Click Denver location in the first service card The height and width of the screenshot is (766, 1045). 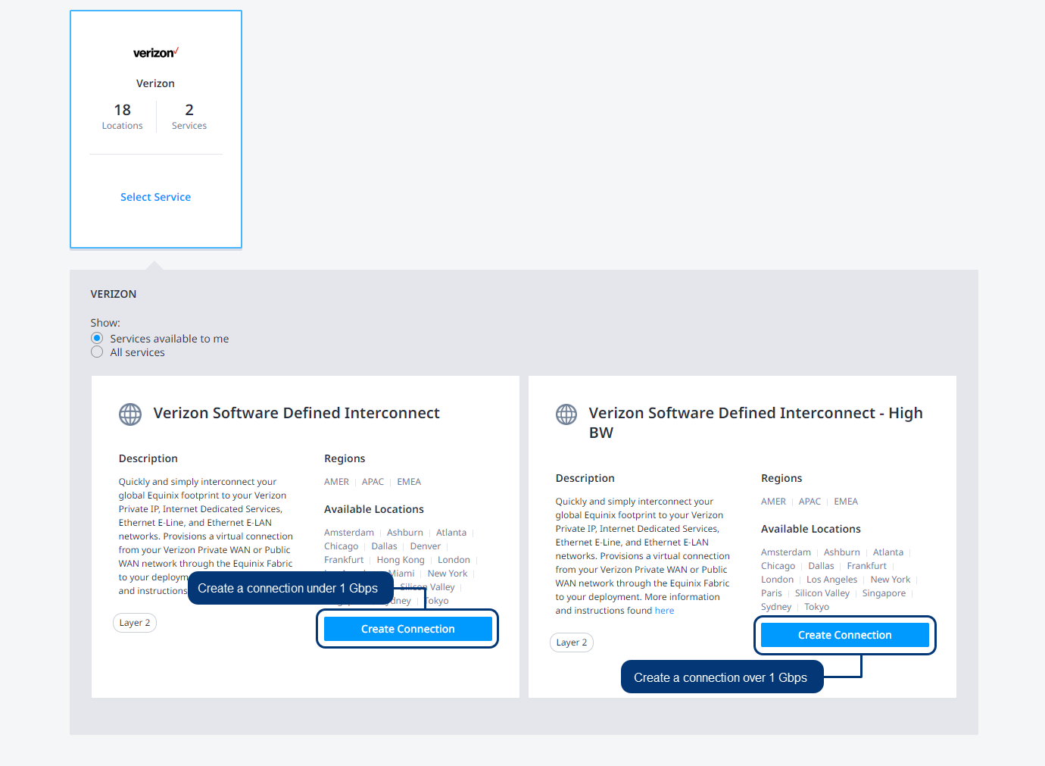click(426, 546)
